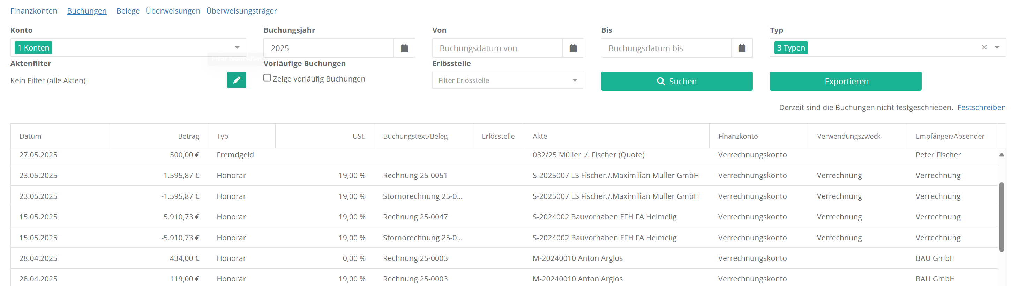
Task: Open the Überweisungsträger tab
Action: (241, 11)
